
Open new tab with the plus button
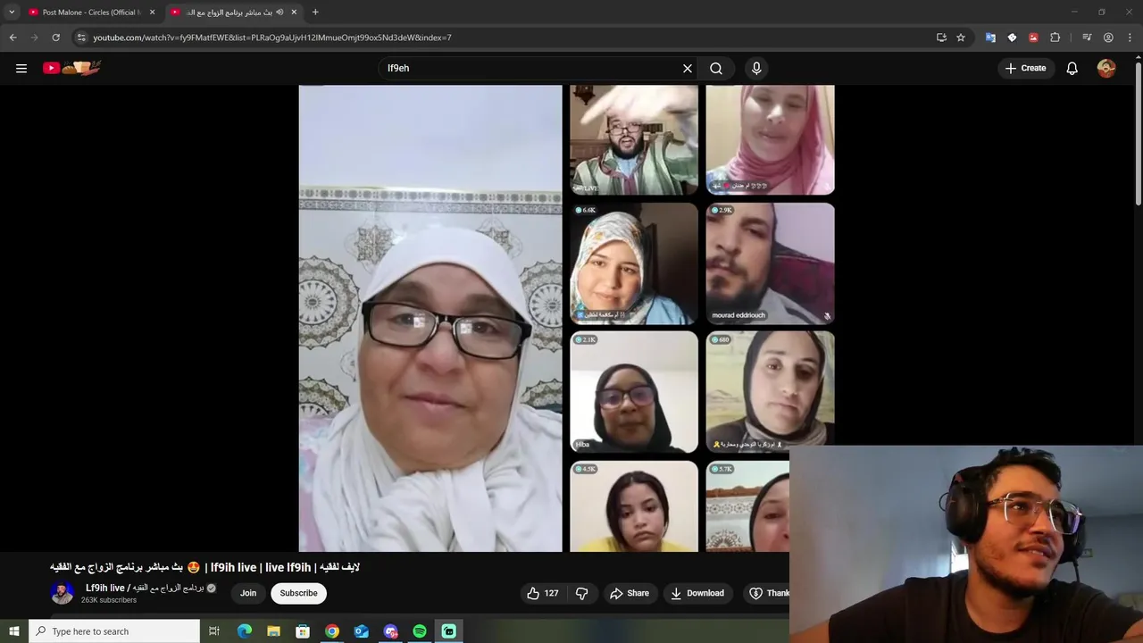click(x=315, y=12)
